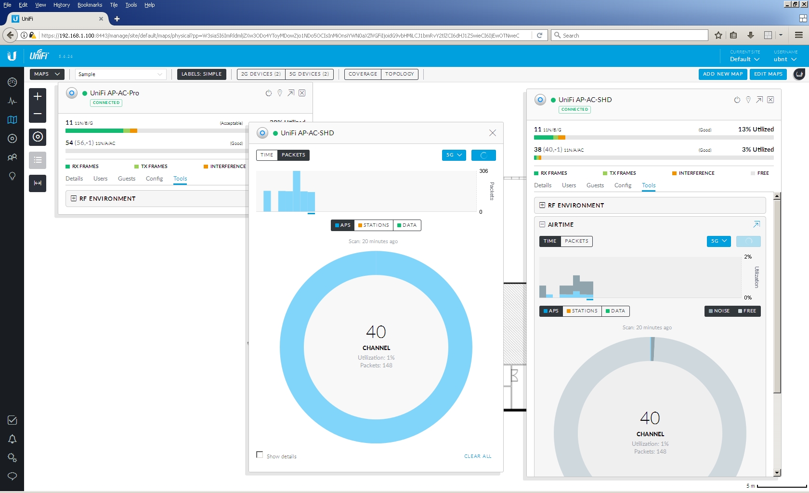
Task: Click the CLEAR ALL link
Action: click(478, 456)
